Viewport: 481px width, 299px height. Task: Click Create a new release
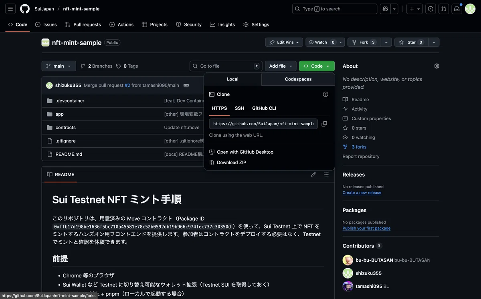(362, 193)
